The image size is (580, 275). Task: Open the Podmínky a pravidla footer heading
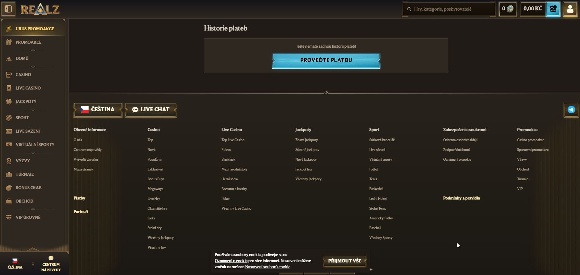461,198
